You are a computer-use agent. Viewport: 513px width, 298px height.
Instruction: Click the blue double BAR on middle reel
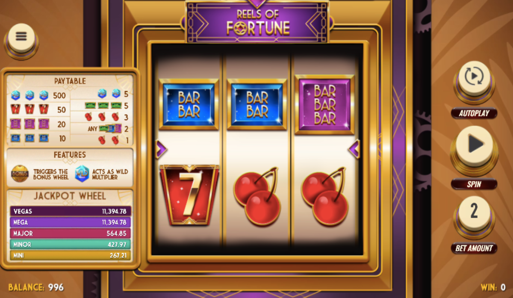coord(257,105)
